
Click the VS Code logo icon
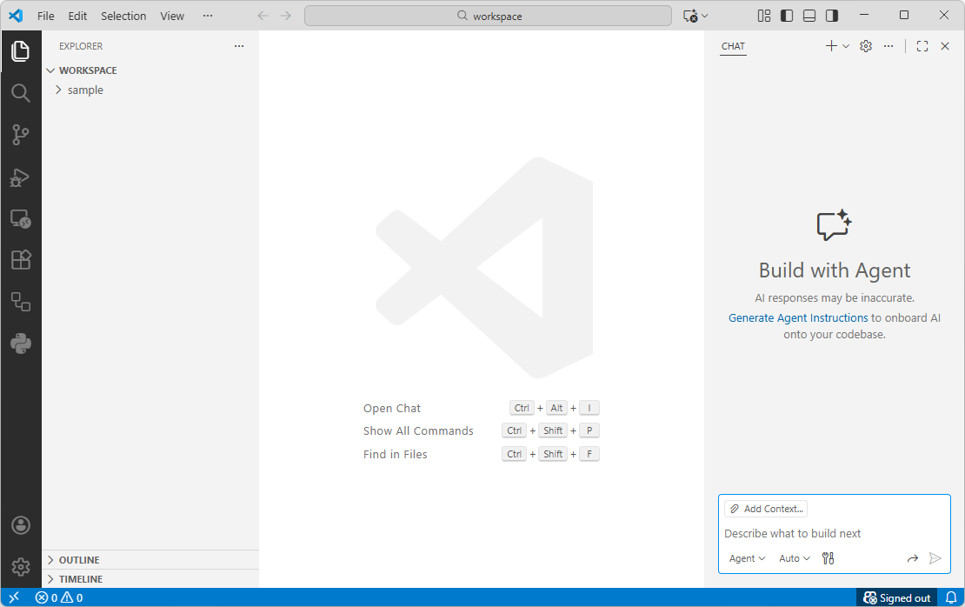[x=16, y=16]
